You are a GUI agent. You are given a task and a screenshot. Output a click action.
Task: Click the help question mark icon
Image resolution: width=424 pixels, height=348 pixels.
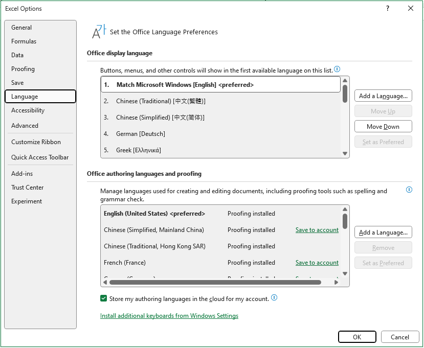(388, 8)
